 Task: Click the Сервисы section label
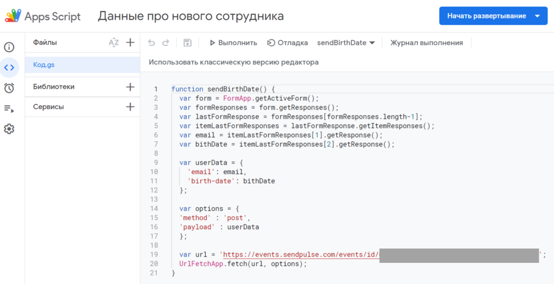click(x=48, y=107)
